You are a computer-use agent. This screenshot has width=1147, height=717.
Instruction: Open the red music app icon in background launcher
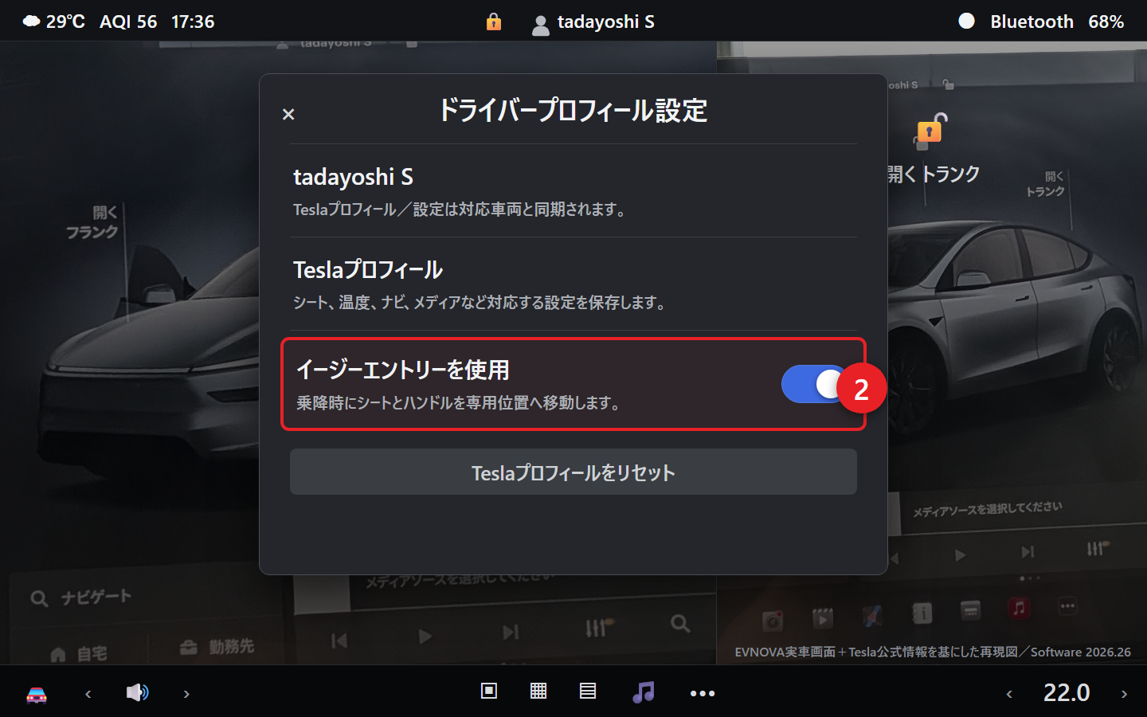1019,609
